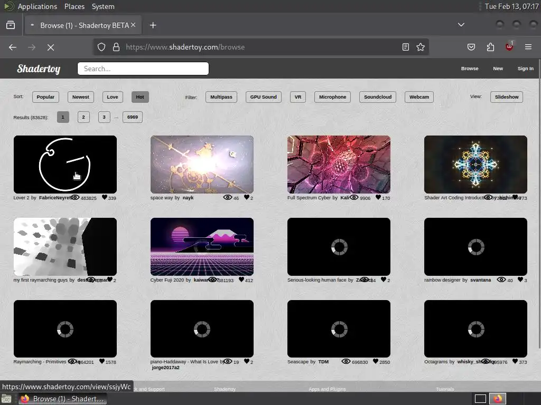This screenshot has width=541, height=405.
Task: Select the Browse - Shadertoy BETA tab
Action: (x=83, y=25)
